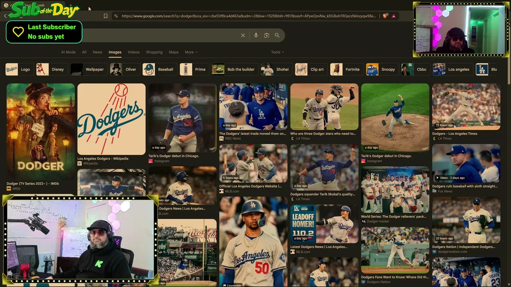Open site settings icon beside the URL

click(x=116, y=16)
